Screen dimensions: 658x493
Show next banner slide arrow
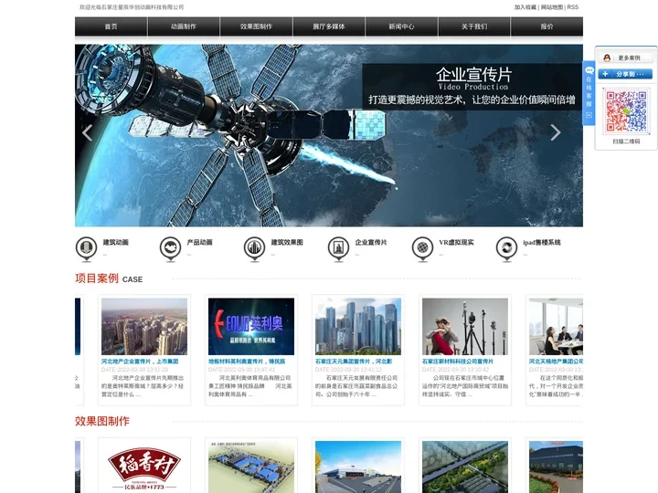pos(556,132)
